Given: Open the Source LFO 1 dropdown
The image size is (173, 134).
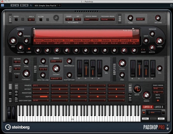Looking at the screenshot, I should 41,85.
